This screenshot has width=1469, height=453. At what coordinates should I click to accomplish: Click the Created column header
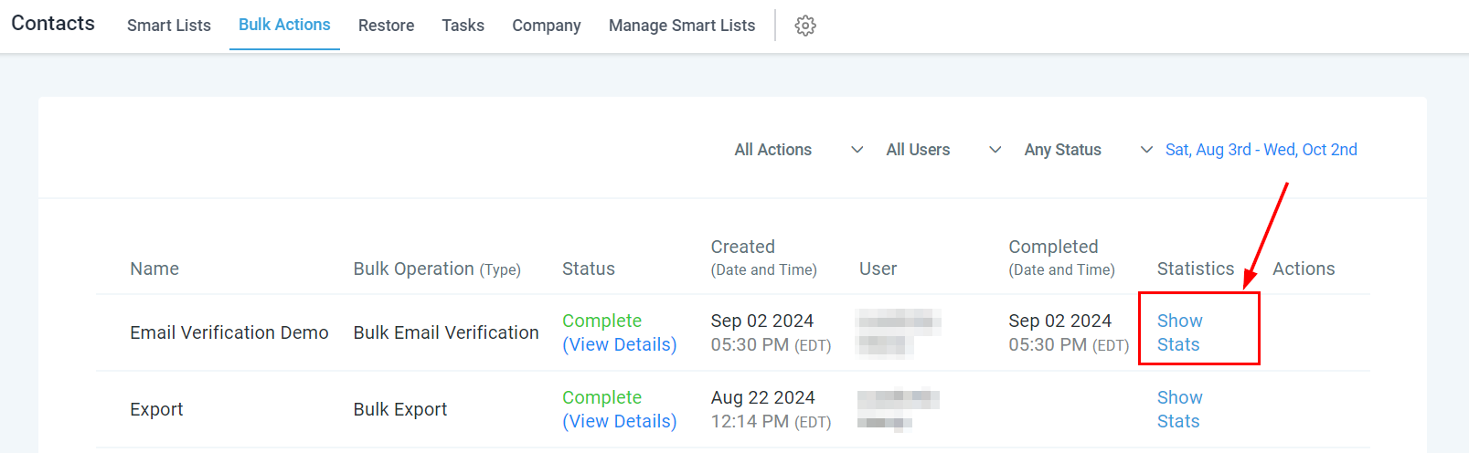(x=763, y=258)
